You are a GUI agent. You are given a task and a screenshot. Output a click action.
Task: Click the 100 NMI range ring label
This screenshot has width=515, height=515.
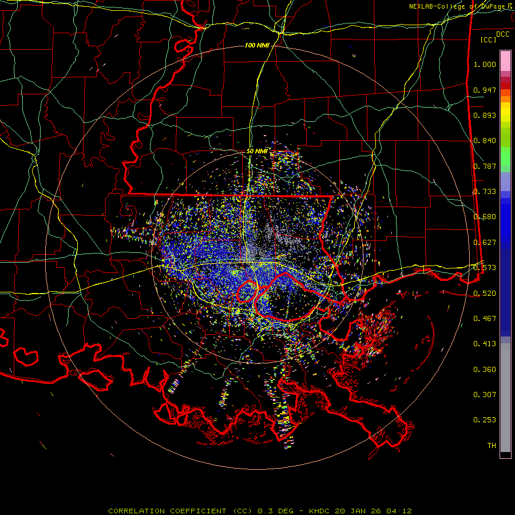coord(257,45)
